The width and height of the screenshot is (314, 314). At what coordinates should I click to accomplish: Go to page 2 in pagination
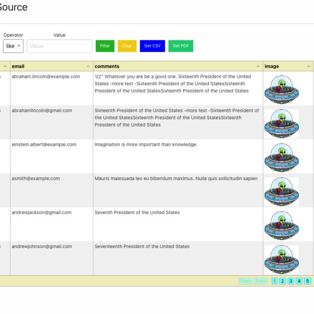click(283, 281)
